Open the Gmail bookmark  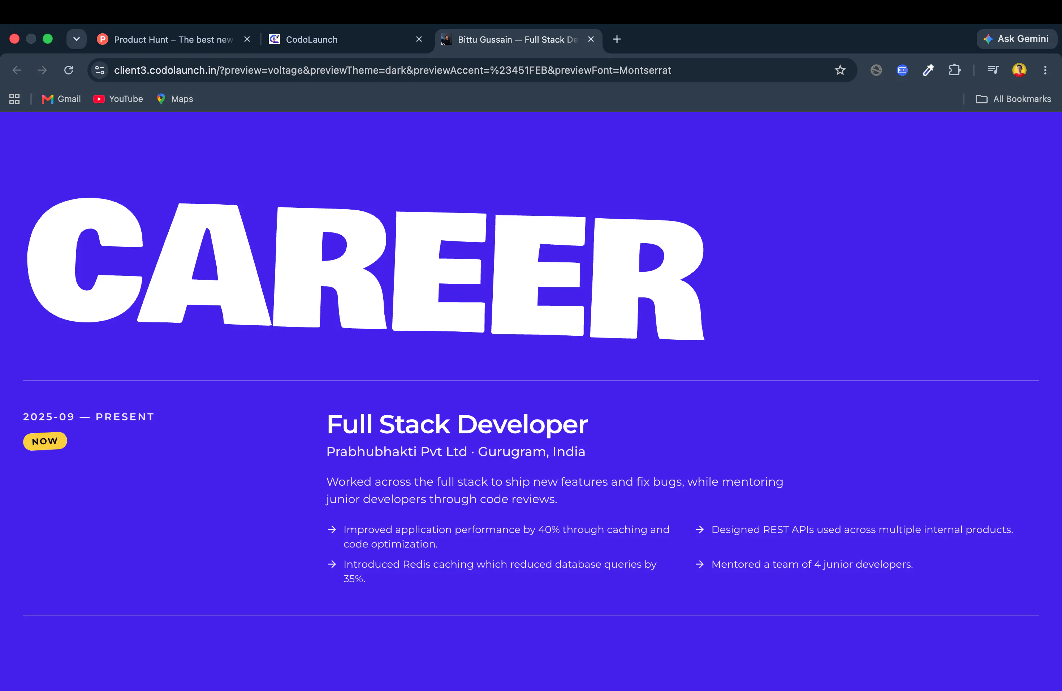click(61, 99)
